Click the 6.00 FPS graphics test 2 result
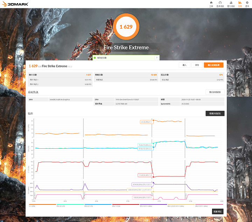Viewport: 252px width, 222px height. [88, 85]
